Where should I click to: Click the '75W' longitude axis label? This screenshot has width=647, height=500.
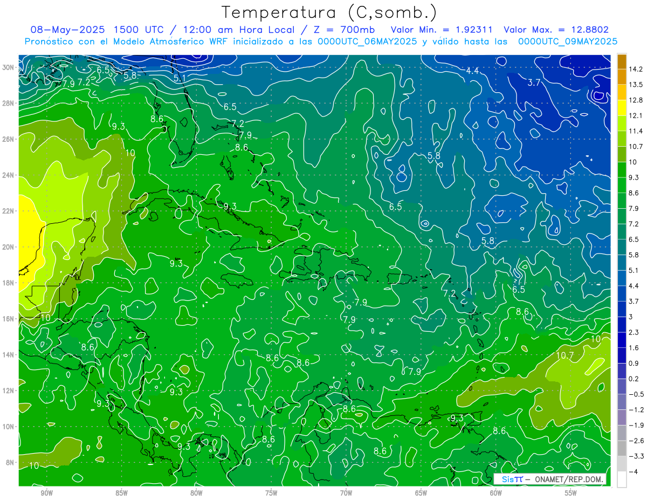(271, 493)
